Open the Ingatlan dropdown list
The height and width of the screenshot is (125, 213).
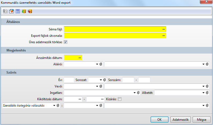pyautogui.click(x=134, y=93)
